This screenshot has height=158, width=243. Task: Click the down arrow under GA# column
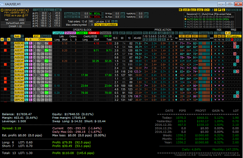click(x=172, y=40)
